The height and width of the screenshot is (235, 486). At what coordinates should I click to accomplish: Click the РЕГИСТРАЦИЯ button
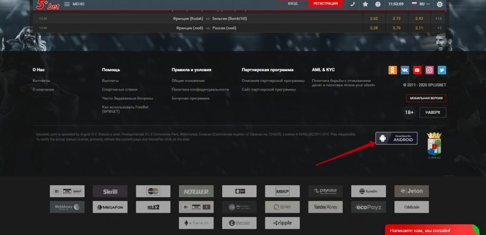pyautogui.click(x=326, y=4)
